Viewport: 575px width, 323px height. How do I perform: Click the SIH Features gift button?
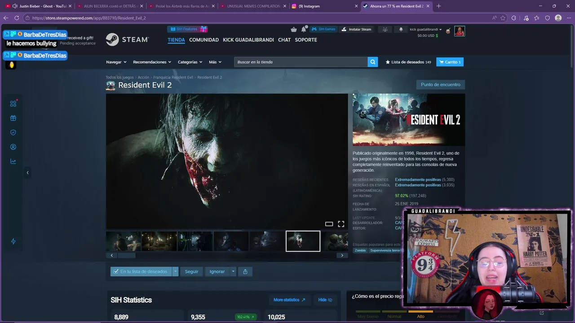point(187,29)
